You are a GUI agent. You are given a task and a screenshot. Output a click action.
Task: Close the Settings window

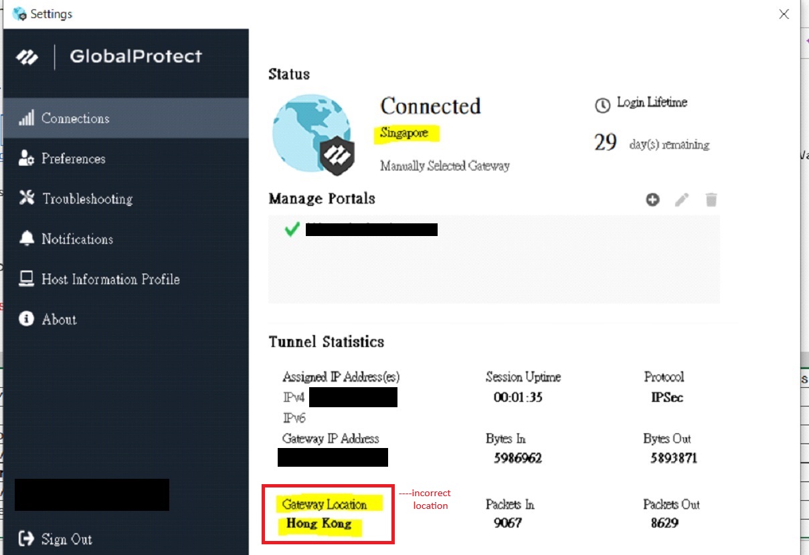784,14
